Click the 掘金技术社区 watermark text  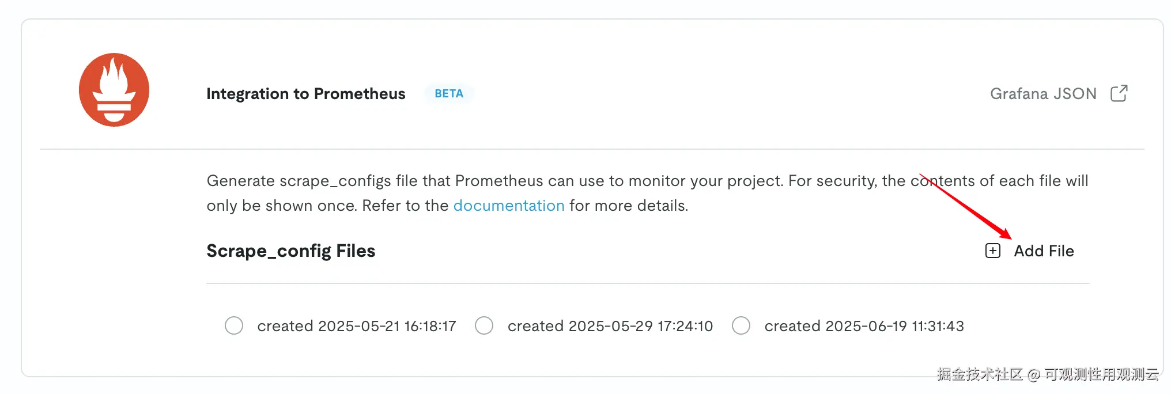pyautogui.click(x=980, y=374)
